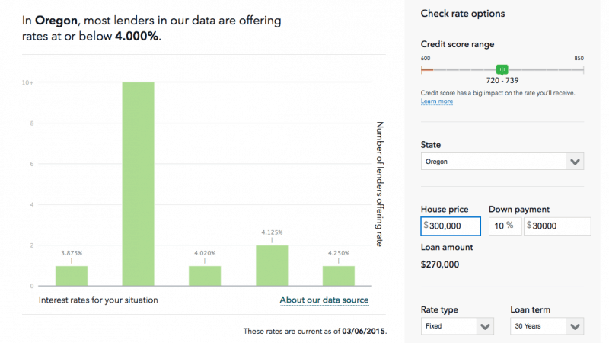Click the $270,000 loan amount value
This screenshot has height=343, width=609.
(440, 264)
